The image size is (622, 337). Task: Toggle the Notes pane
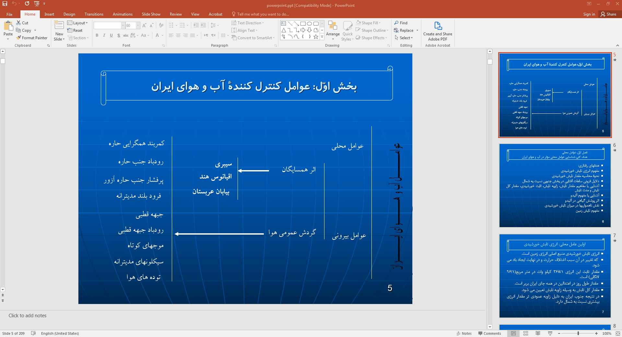(464, 333)
